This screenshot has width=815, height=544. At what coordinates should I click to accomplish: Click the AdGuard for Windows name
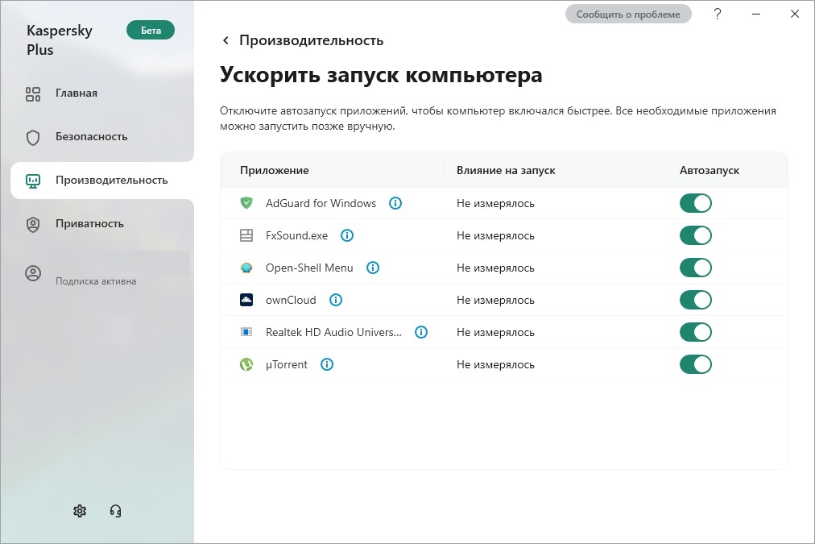321,203
